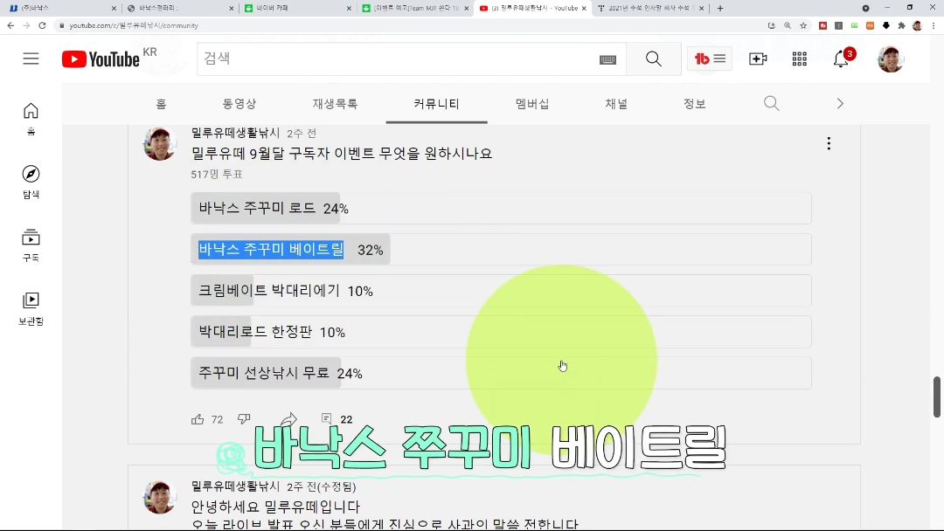Open the Chrome profile avatar in toolbar
944x531 pixels.
[917, 25]
